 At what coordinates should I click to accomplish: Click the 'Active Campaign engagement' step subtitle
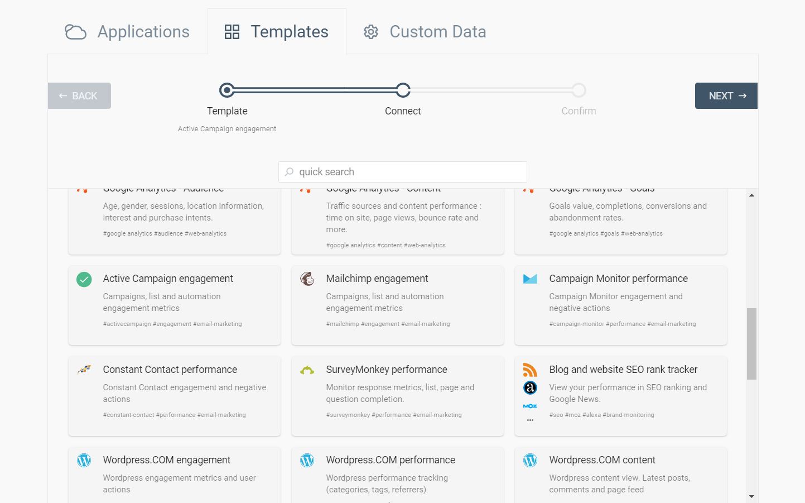pos(227,129)
